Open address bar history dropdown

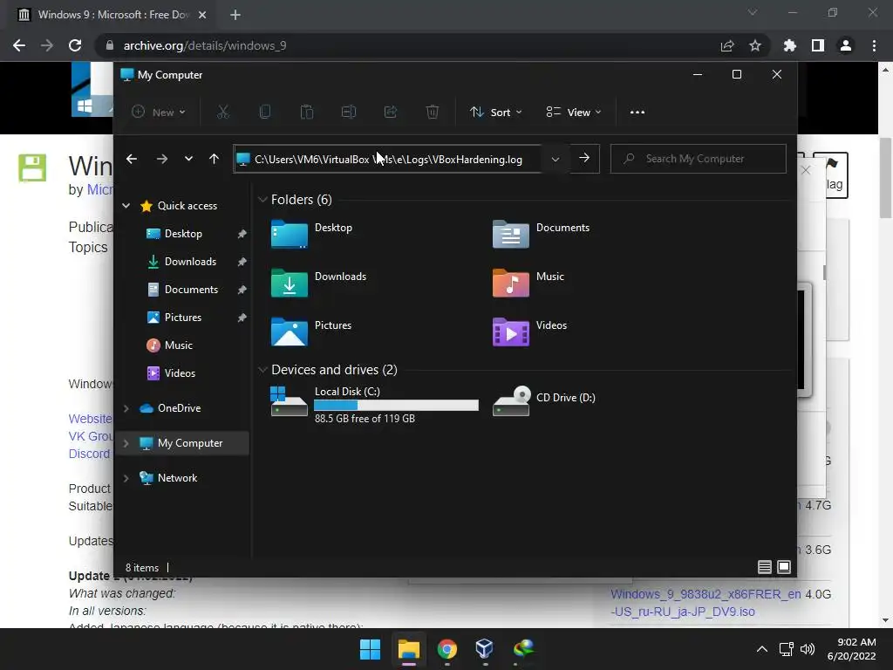556,159
